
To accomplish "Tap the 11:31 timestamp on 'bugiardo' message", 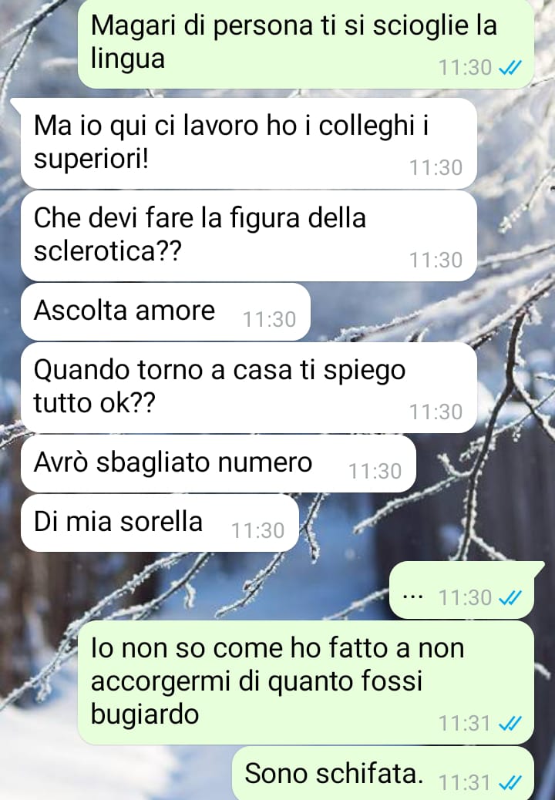I will (465, 723).
